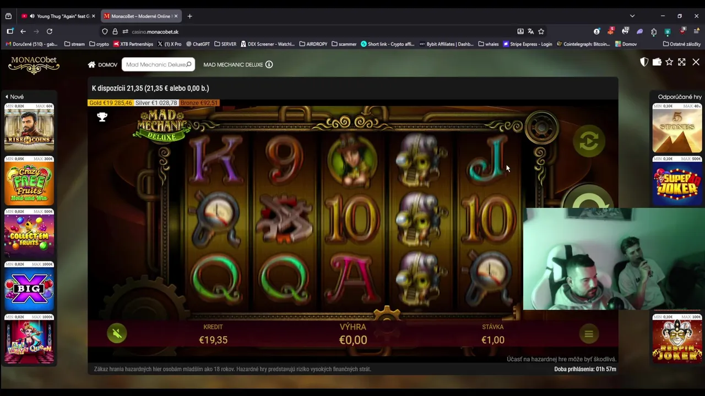Click the site shield tracking protection icon

click(105, 31)
